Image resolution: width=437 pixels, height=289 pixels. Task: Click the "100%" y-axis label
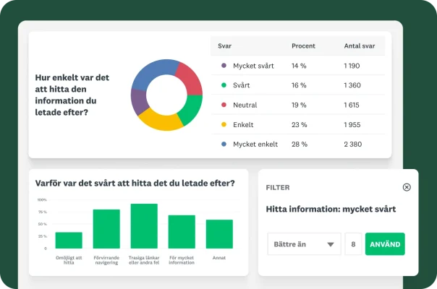42,200
